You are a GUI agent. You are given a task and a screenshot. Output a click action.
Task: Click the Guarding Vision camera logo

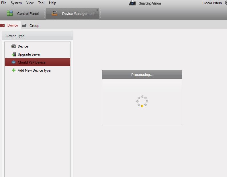(x=132, y=3)
